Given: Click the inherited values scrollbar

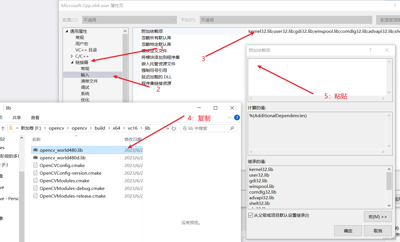Looking at the screenshot, I should tap(389, 188).
